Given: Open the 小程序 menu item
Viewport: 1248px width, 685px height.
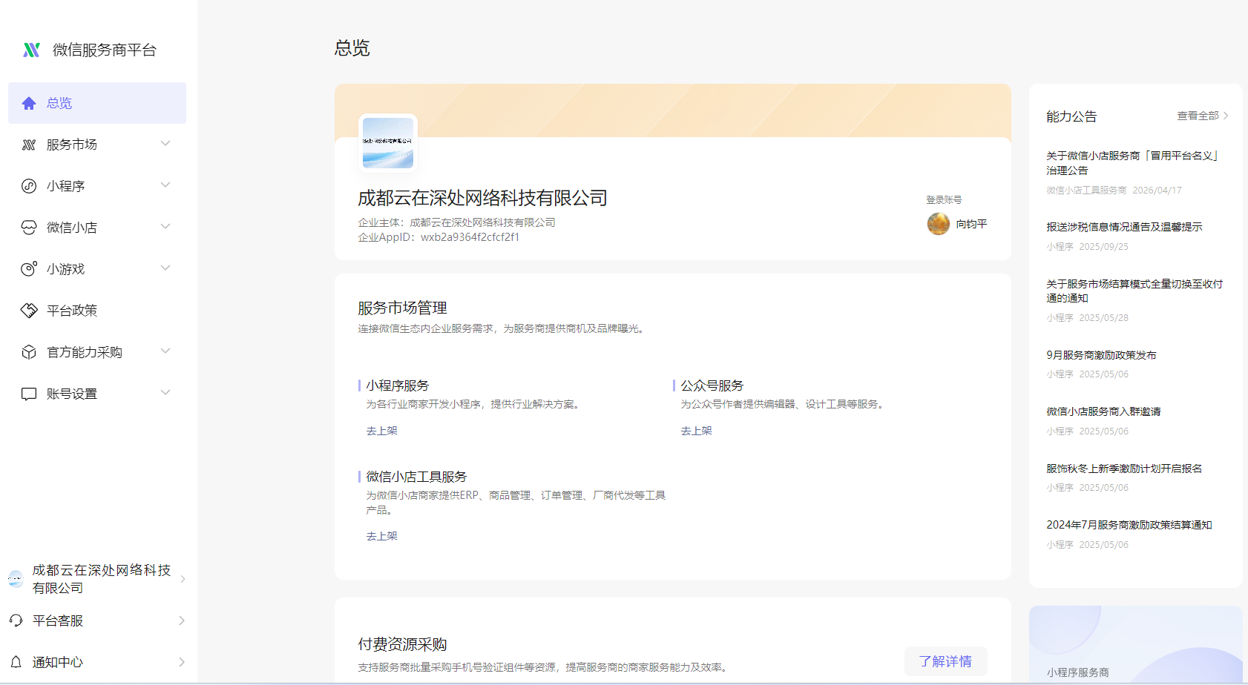Looking at the screenshot, I should [x=97, y=186].
